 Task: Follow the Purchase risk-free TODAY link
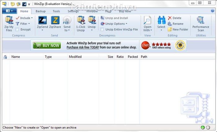click(83, 47)
